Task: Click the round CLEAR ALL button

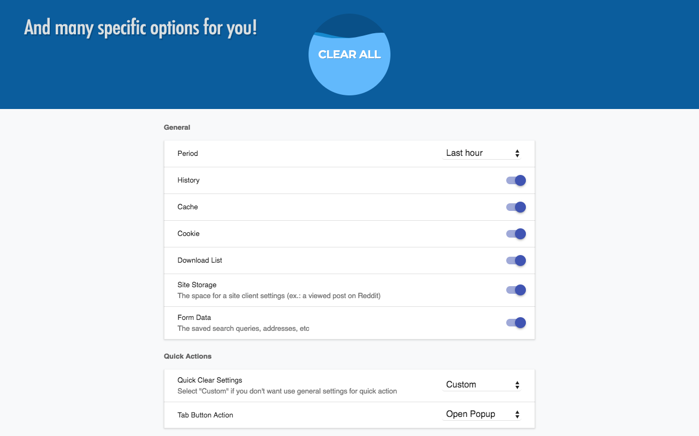Action: pos(349,55)
